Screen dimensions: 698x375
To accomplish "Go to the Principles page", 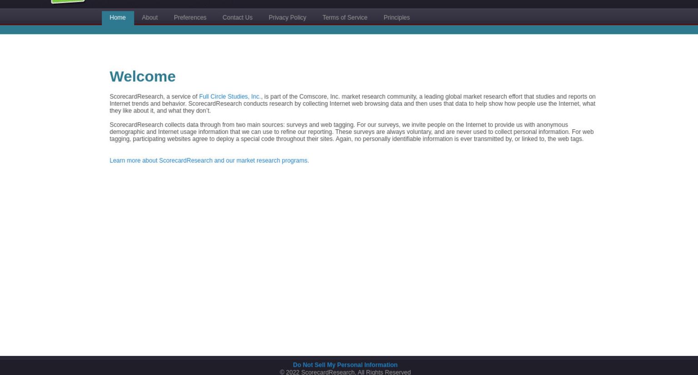I will [396, 18].
